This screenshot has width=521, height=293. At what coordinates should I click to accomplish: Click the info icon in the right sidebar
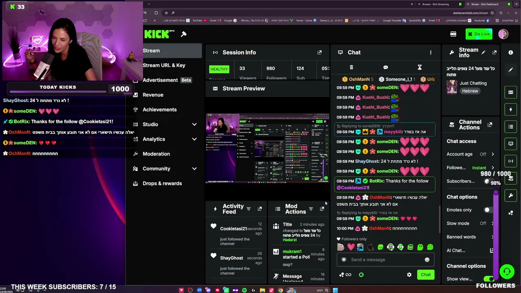[510, 52]
